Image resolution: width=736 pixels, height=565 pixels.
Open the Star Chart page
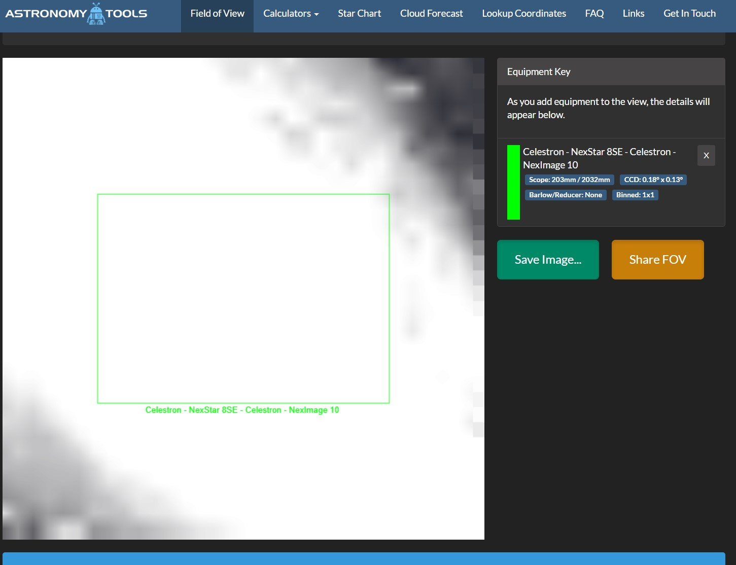pos(359,14)
